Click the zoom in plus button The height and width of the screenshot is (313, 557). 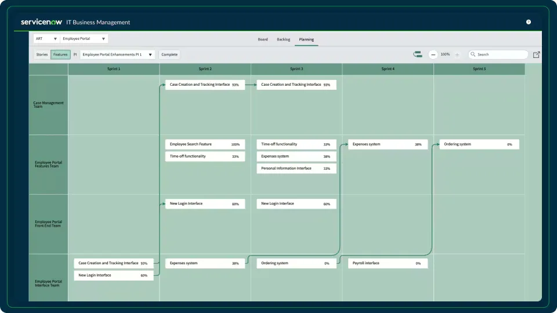click(x=457, y=54)
